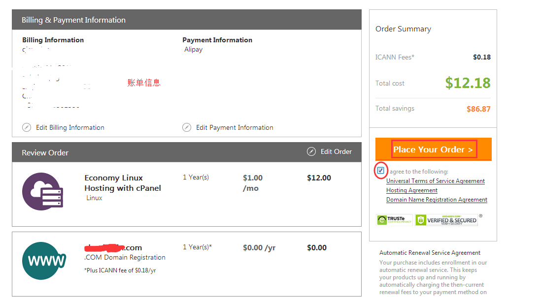This screenshot has width=540, height=297.
Task: Click the Edit Order link
Action: [336, 151]
